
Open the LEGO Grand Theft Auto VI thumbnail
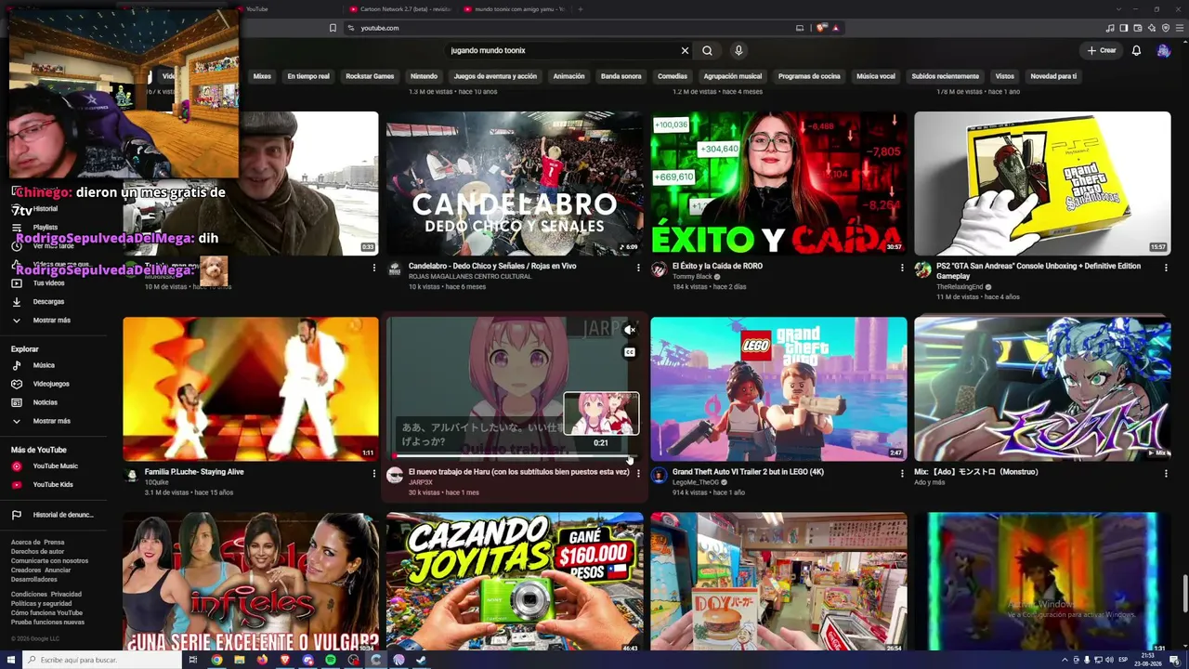(778, 388)
